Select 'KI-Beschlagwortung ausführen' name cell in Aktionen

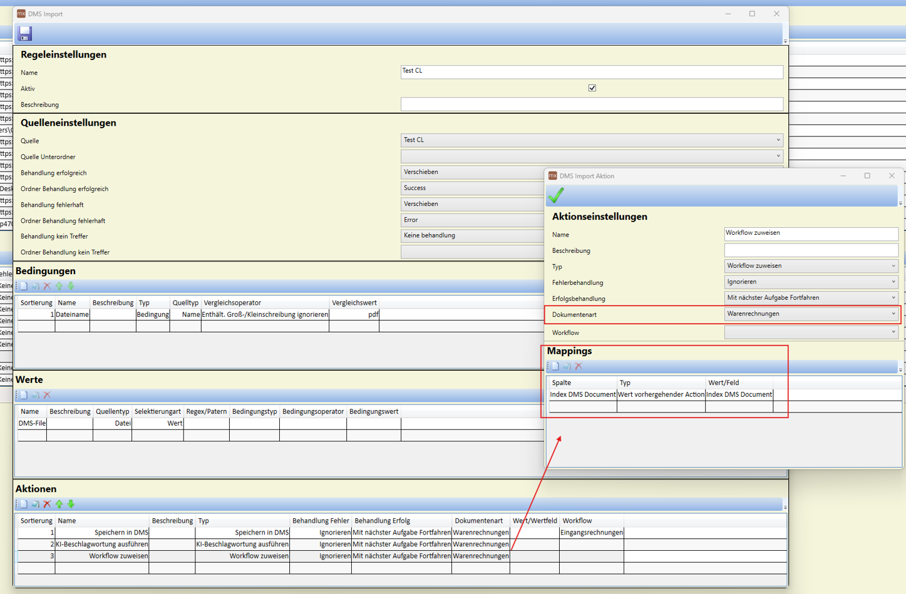coord(102,545)
